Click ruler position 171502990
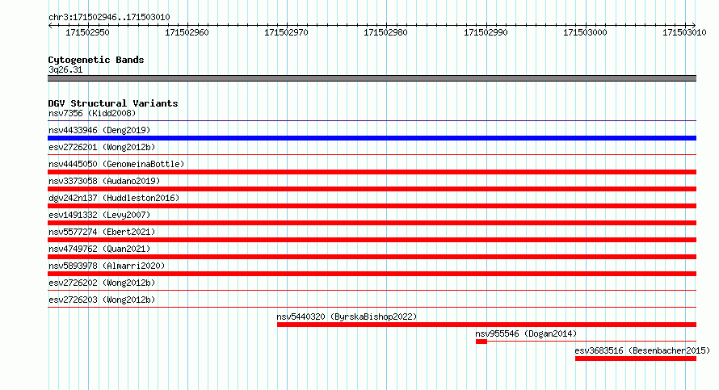 [x=486, y=32]
